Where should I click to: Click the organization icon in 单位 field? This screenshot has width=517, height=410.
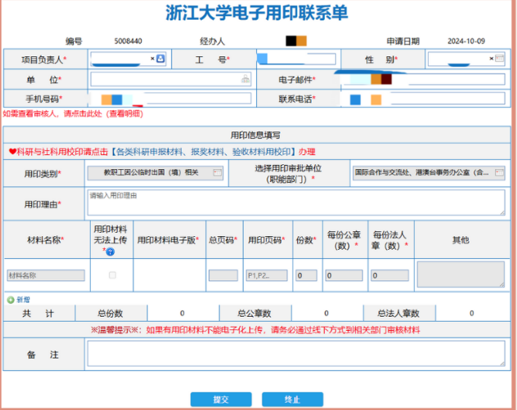pos(245,79)
